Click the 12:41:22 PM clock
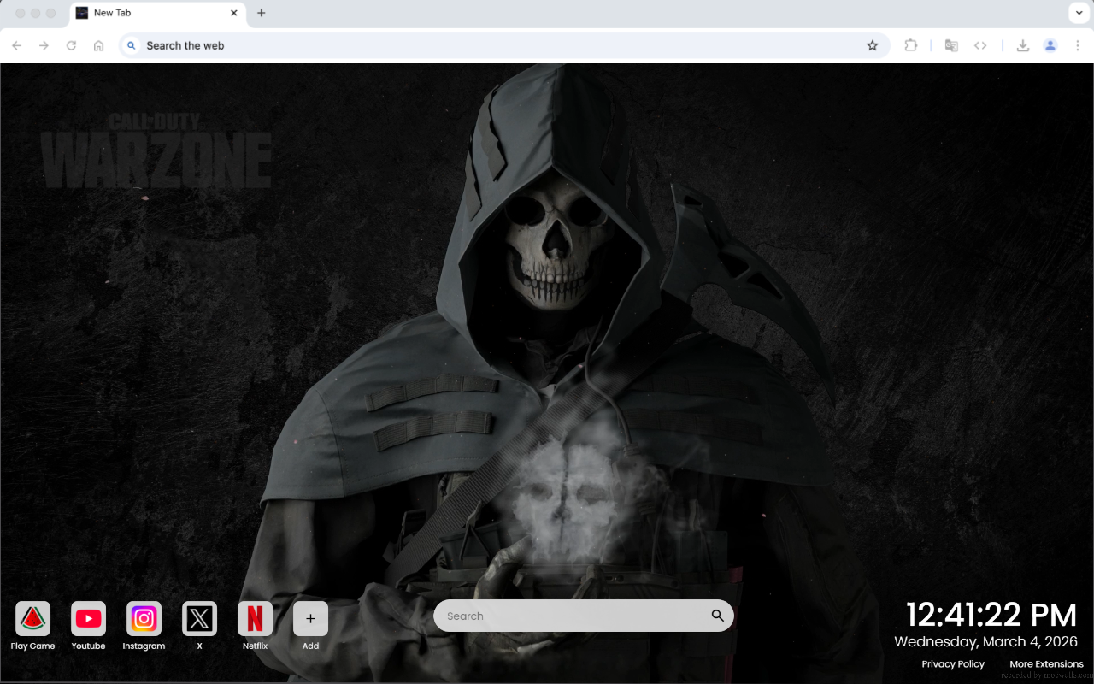 [x=991, y=615]
